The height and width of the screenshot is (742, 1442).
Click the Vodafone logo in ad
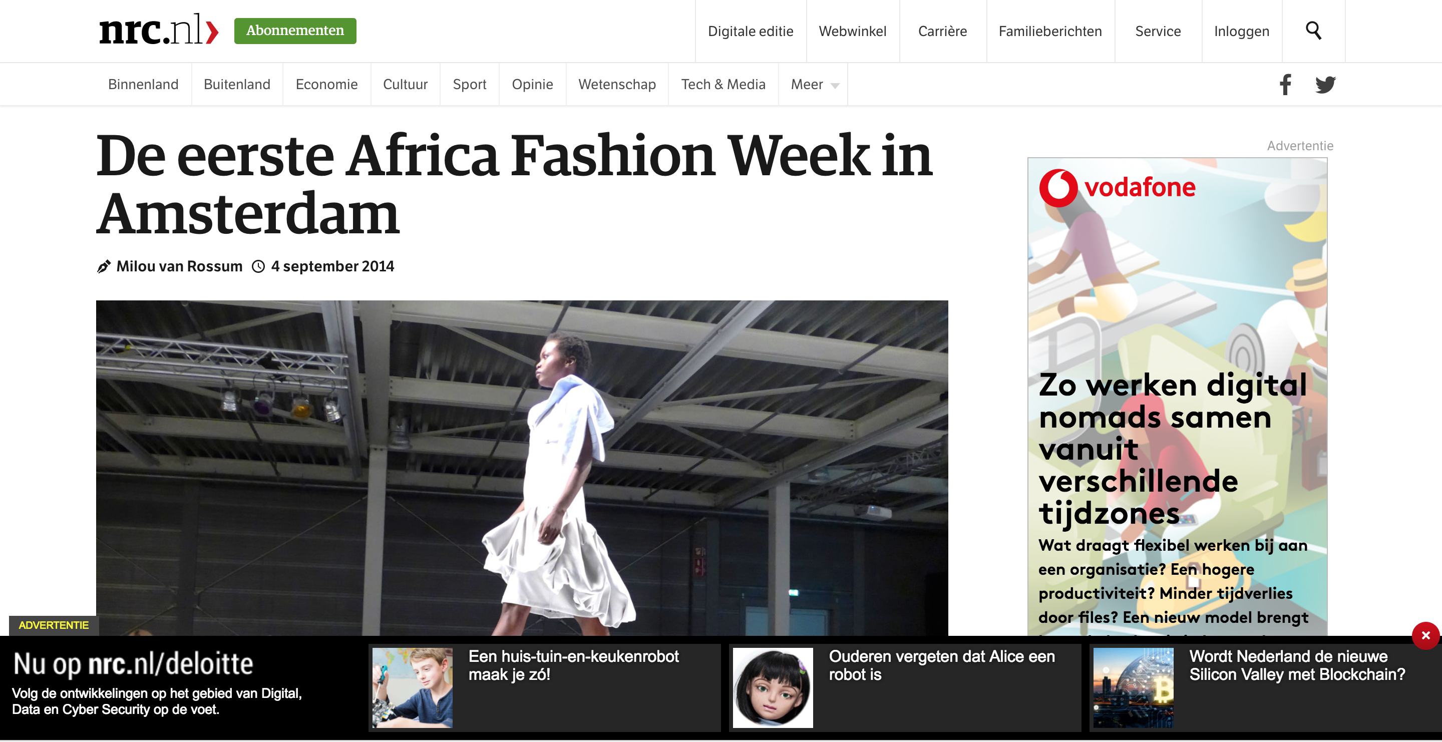1117,187
